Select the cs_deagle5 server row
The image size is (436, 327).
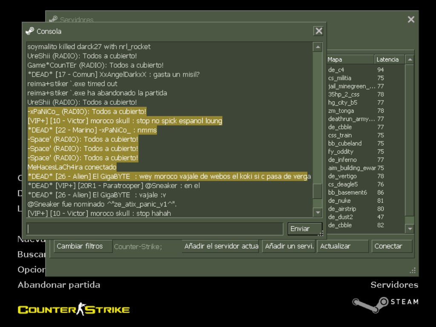[366, 184]
